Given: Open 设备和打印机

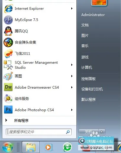Looking at the screenshot, I should click(92, 89).
